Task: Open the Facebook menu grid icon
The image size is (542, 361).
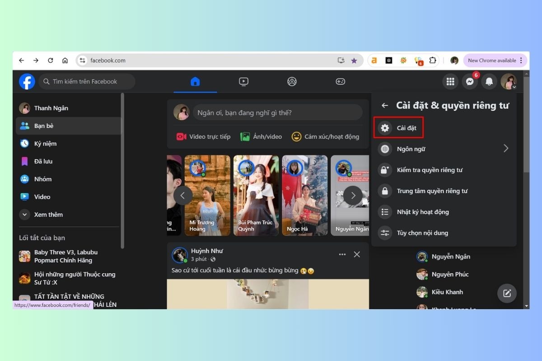Action: click(450, 82)
